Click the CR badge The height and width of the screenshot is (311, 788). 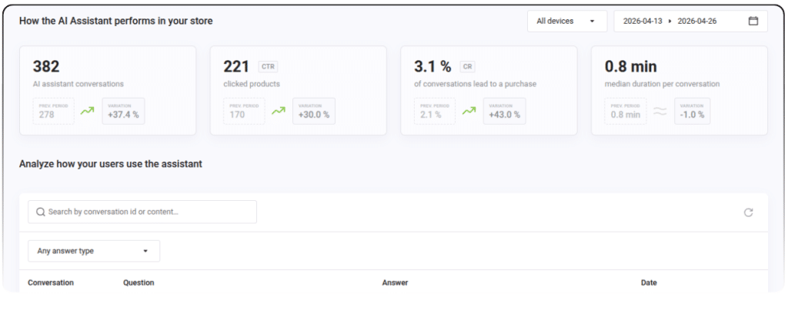pyautogui.click(x=467, y=66)
